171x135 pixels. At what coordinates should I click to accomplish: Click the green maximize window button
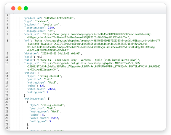point(26,8)
